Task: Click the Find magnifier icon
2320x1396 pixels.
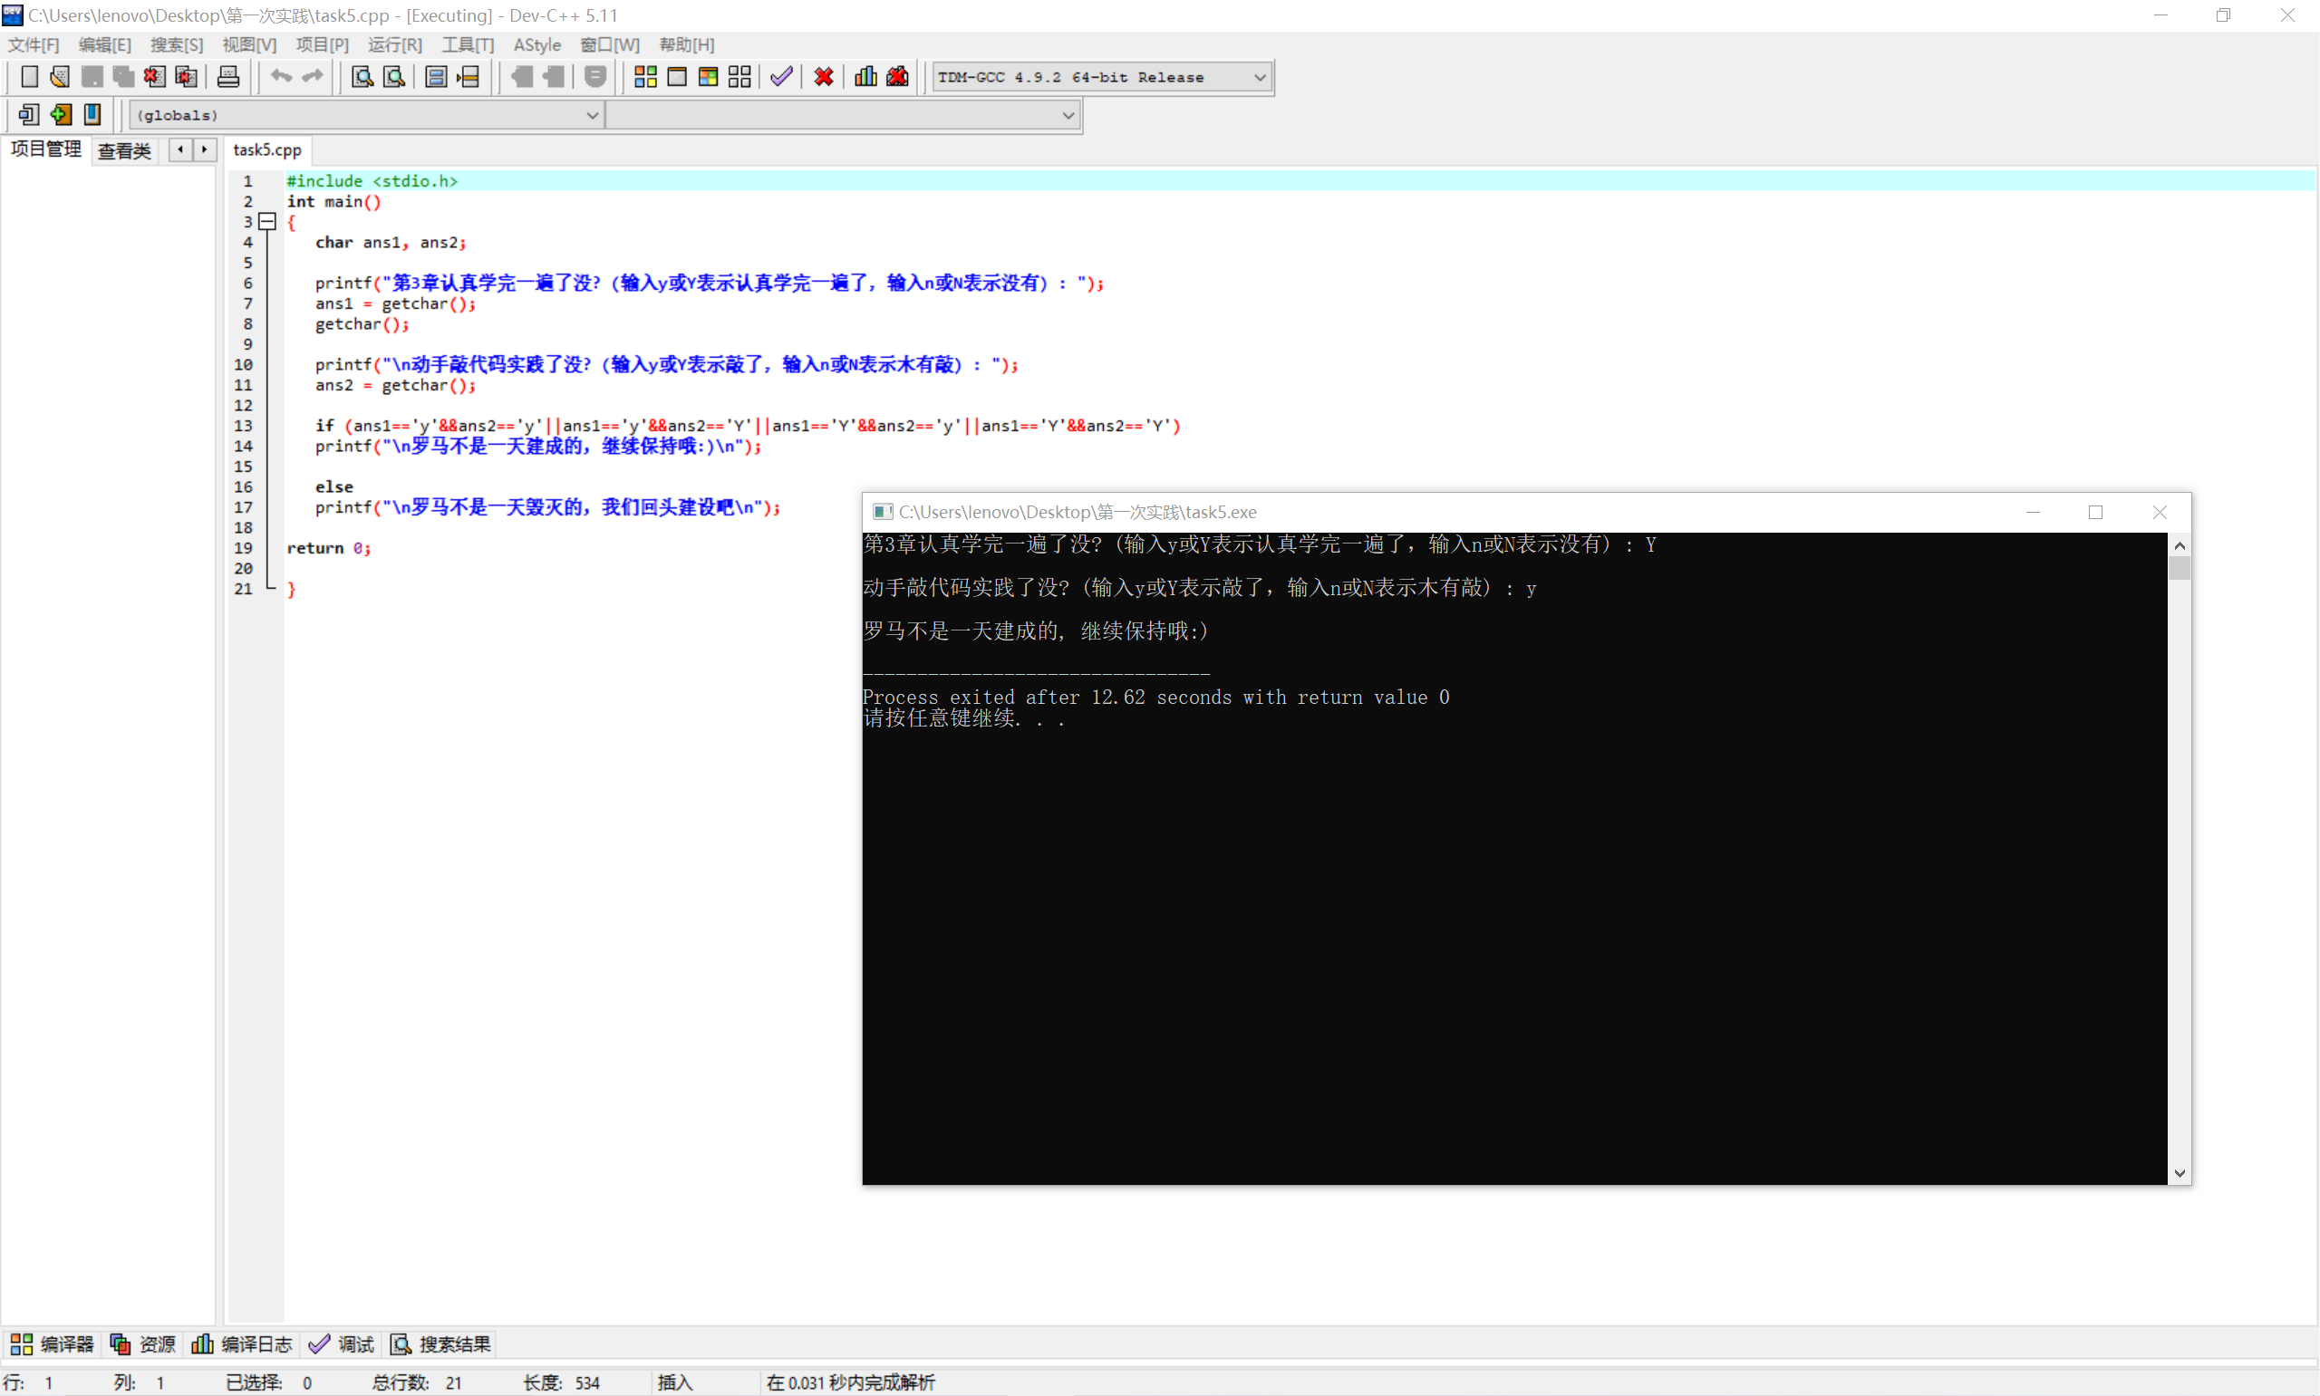Action: click(362, 77)
